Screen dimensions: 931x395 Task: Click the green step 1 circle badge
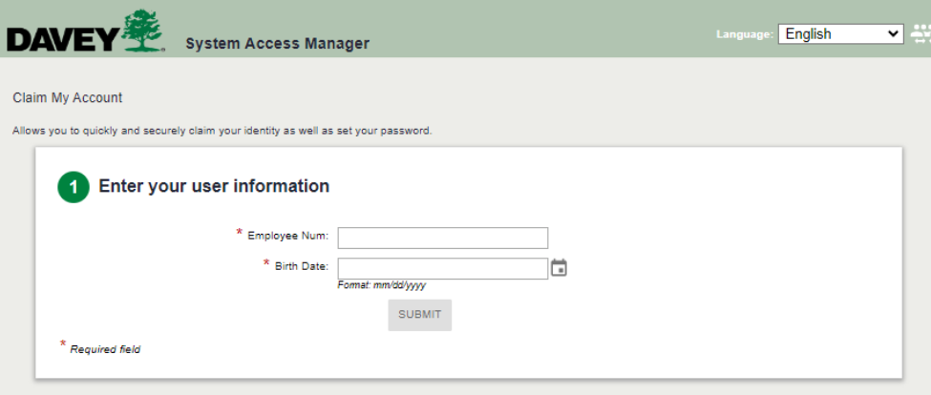(73, 187)
